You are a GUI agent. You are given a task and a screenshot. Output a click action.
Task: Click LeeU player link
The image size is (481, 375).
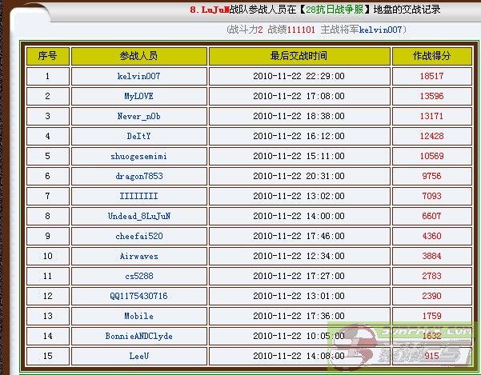coord(138,356)
